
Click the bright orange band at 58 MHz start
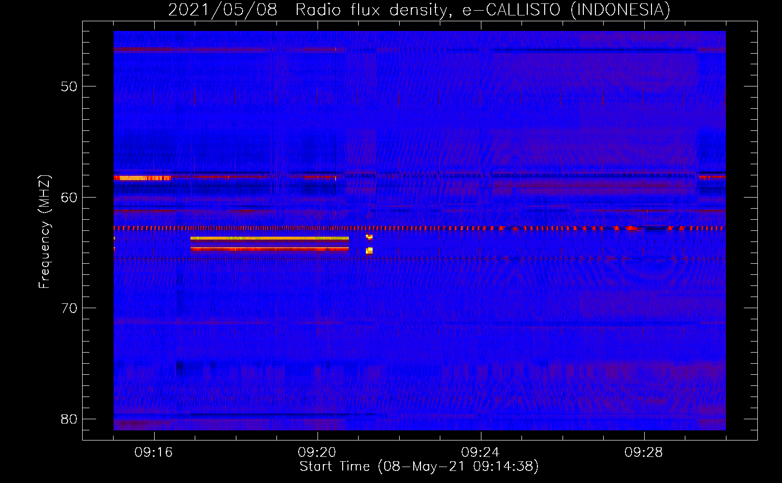point(143,178)
